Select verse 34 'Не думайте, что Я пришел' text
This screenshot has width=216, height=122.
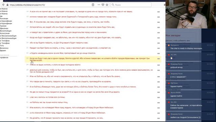click(x=66, y=118)
